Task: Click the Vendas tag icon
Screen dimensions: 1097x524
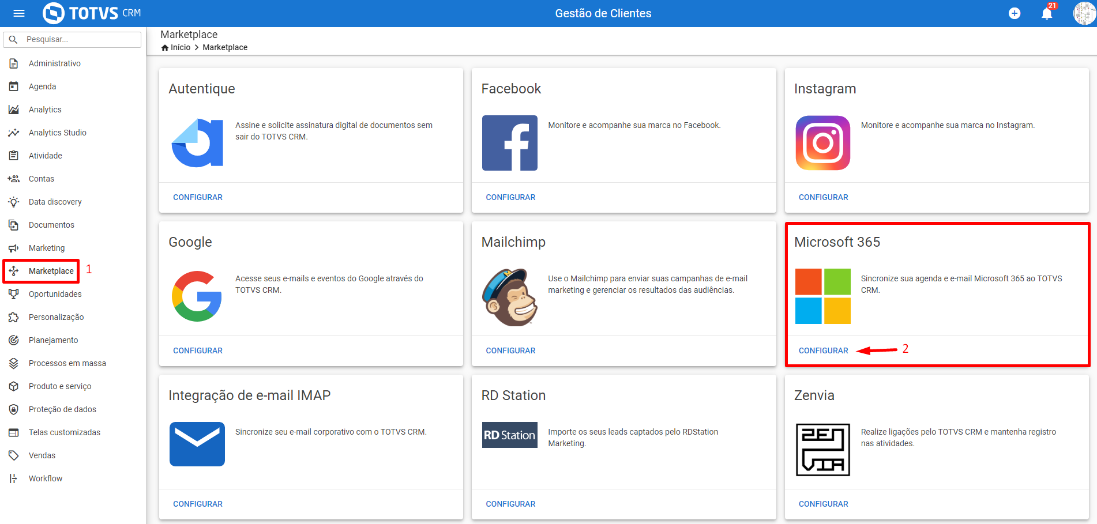Action: [14, 455]
